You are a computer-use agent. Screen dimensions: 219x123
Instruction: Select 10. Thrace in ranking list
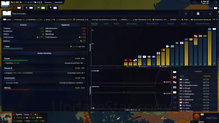coord(198,105)
